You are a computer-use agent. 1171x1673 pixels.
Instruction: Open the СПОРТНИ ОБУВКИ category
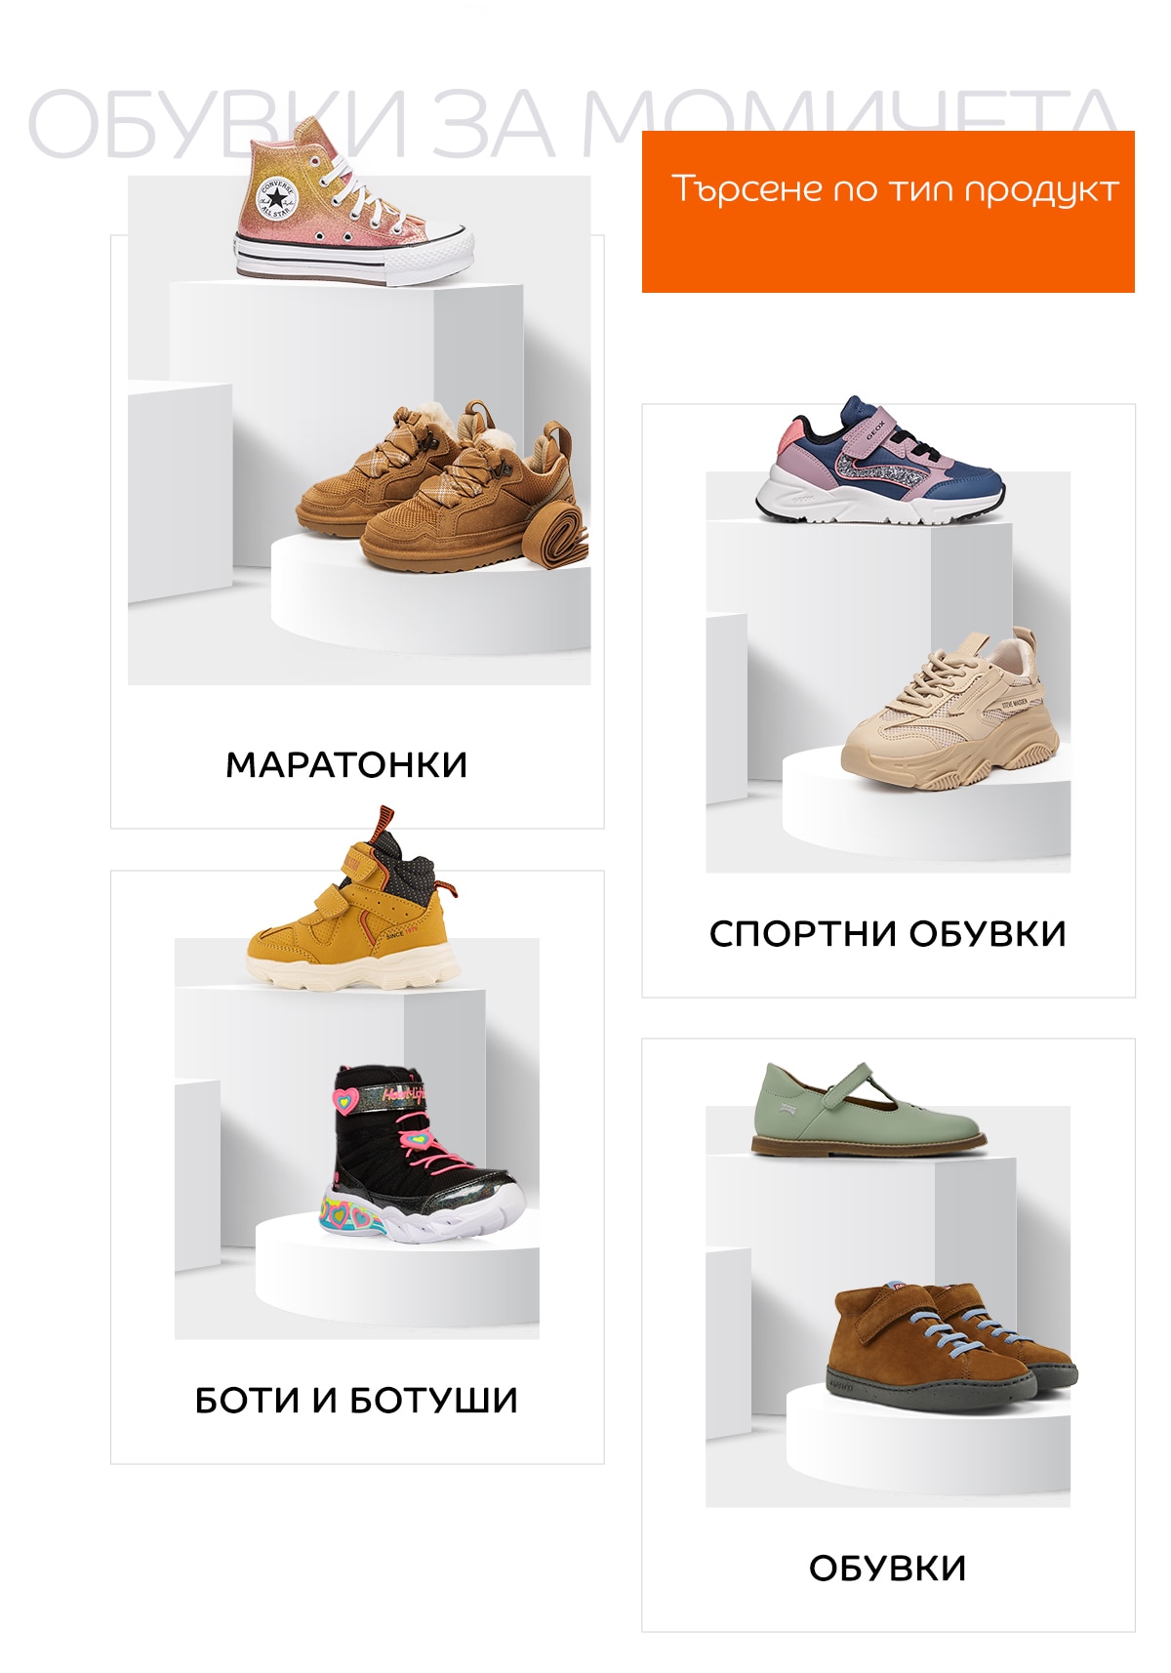[888, 933]
